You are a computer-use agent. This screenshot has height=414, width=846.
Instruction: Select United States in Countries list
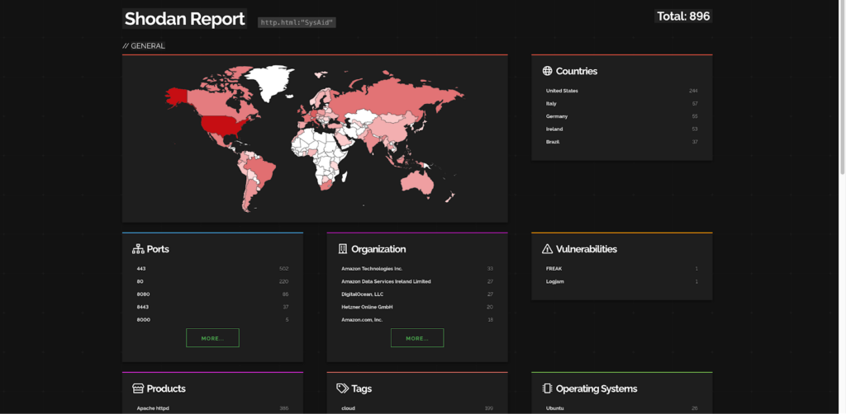pyautogui.click(x=562, y=91)
